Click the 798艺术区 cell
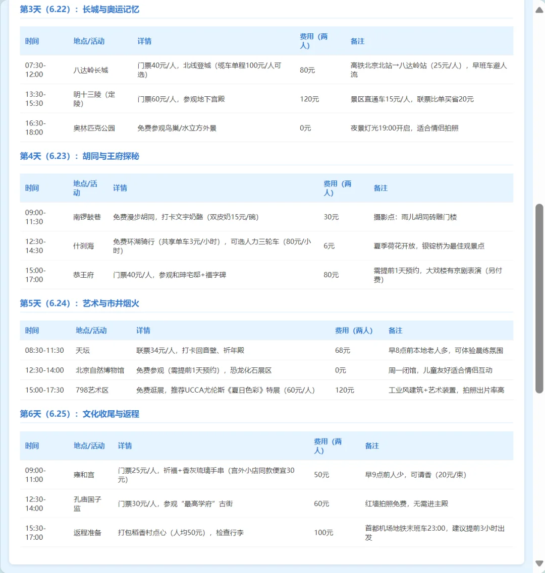The width and height of the screenshot is (545, 573). pyautogui.click(x=92, y=390)
